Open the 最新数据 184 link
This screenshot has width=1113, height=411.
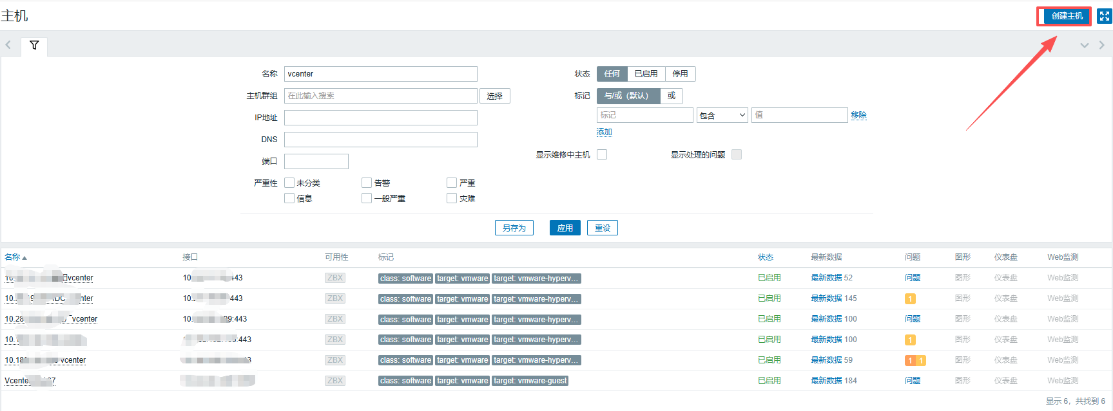click(x=826, y=381)
